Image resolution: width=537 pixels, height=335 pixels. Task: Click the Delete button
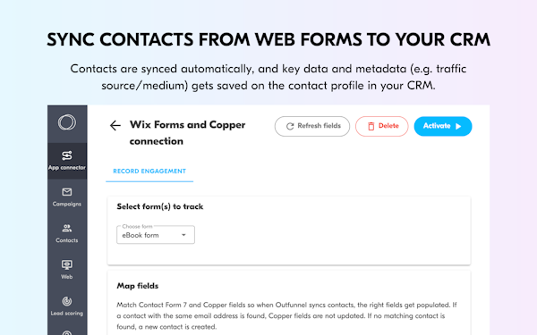[x=382, y=126]
